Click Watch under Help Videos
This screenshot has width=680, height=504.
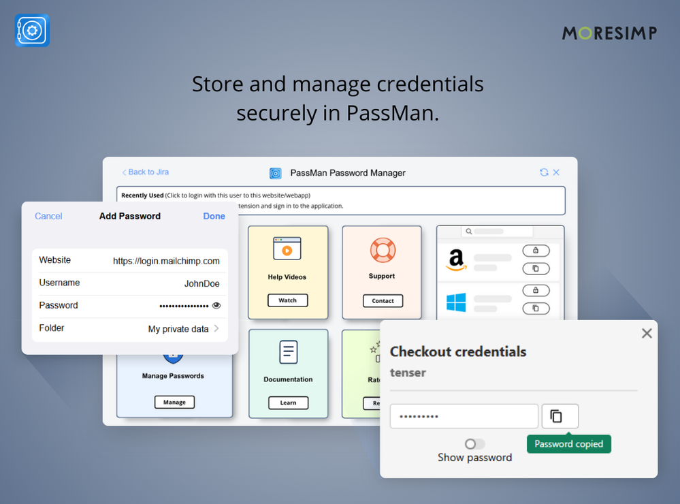287,300
